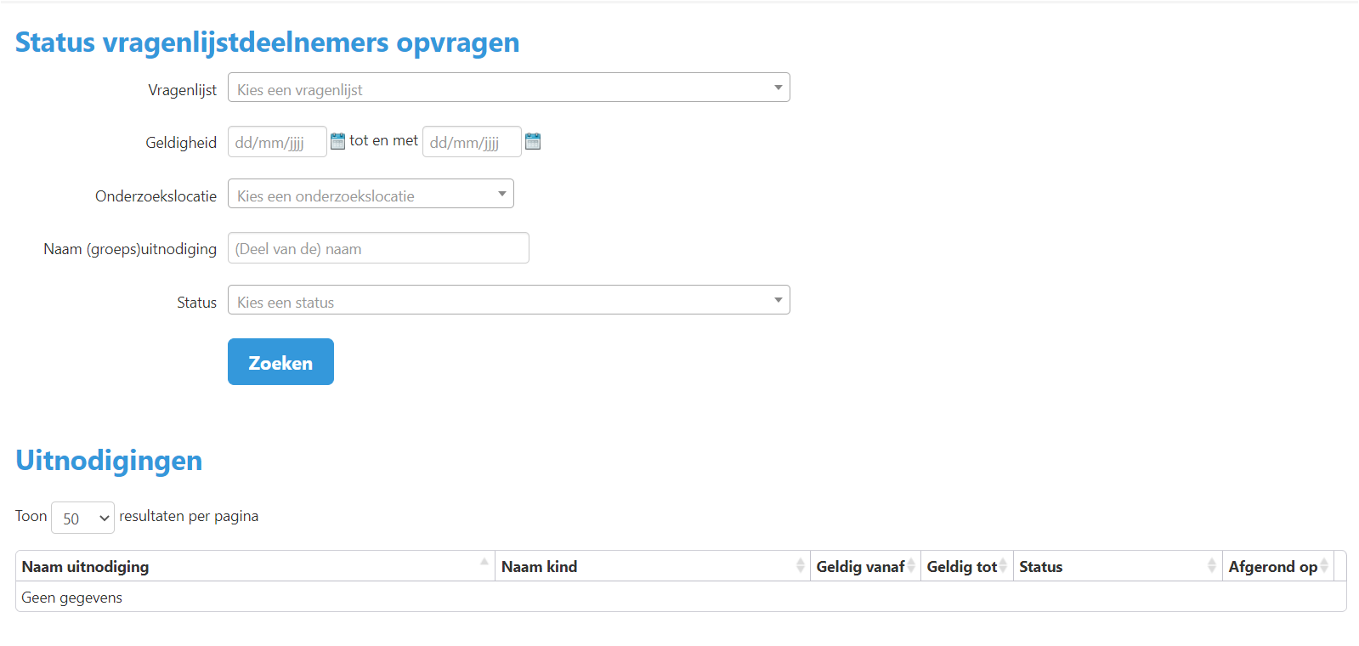Open the Status filter dropdown
The width and height of the screenshot is (1359, 646).
click(508, 300)
